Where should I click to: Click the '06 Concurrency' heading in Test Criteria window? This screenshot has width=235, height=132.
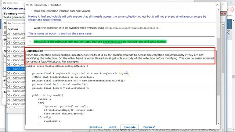click(x=14, y=8)
